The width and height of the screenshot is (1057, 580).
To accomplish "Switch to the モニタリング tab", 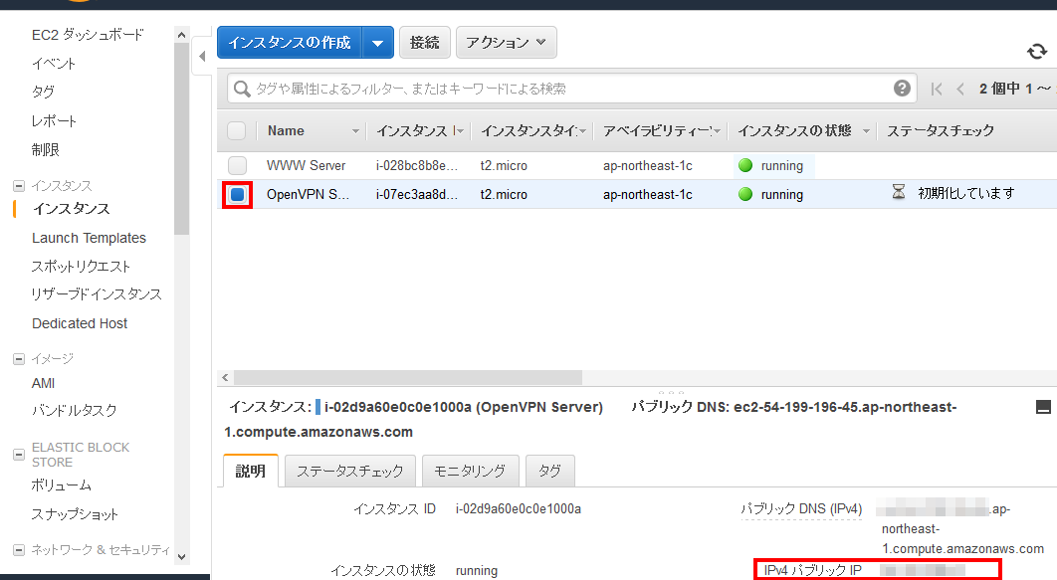I will click(x=470, y=471).
